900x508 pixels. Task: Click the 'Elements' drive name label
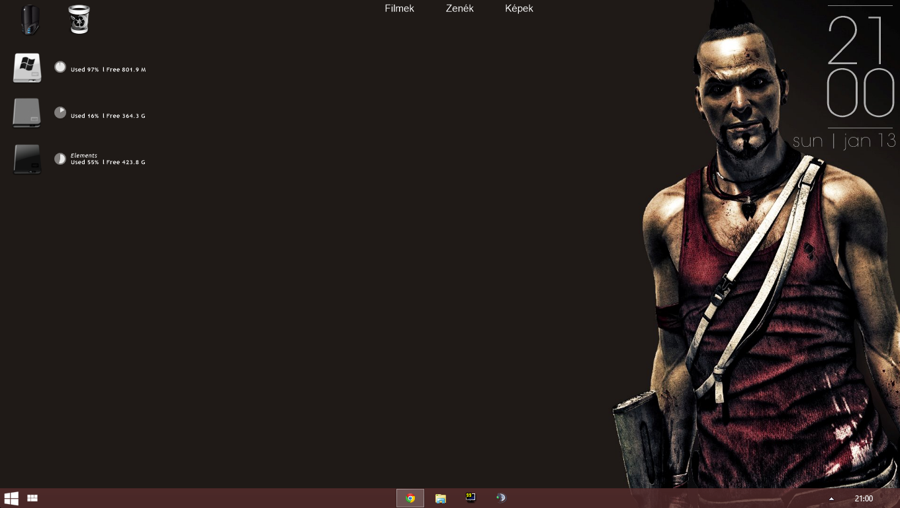pyautogui.click(x=84, y=155)
